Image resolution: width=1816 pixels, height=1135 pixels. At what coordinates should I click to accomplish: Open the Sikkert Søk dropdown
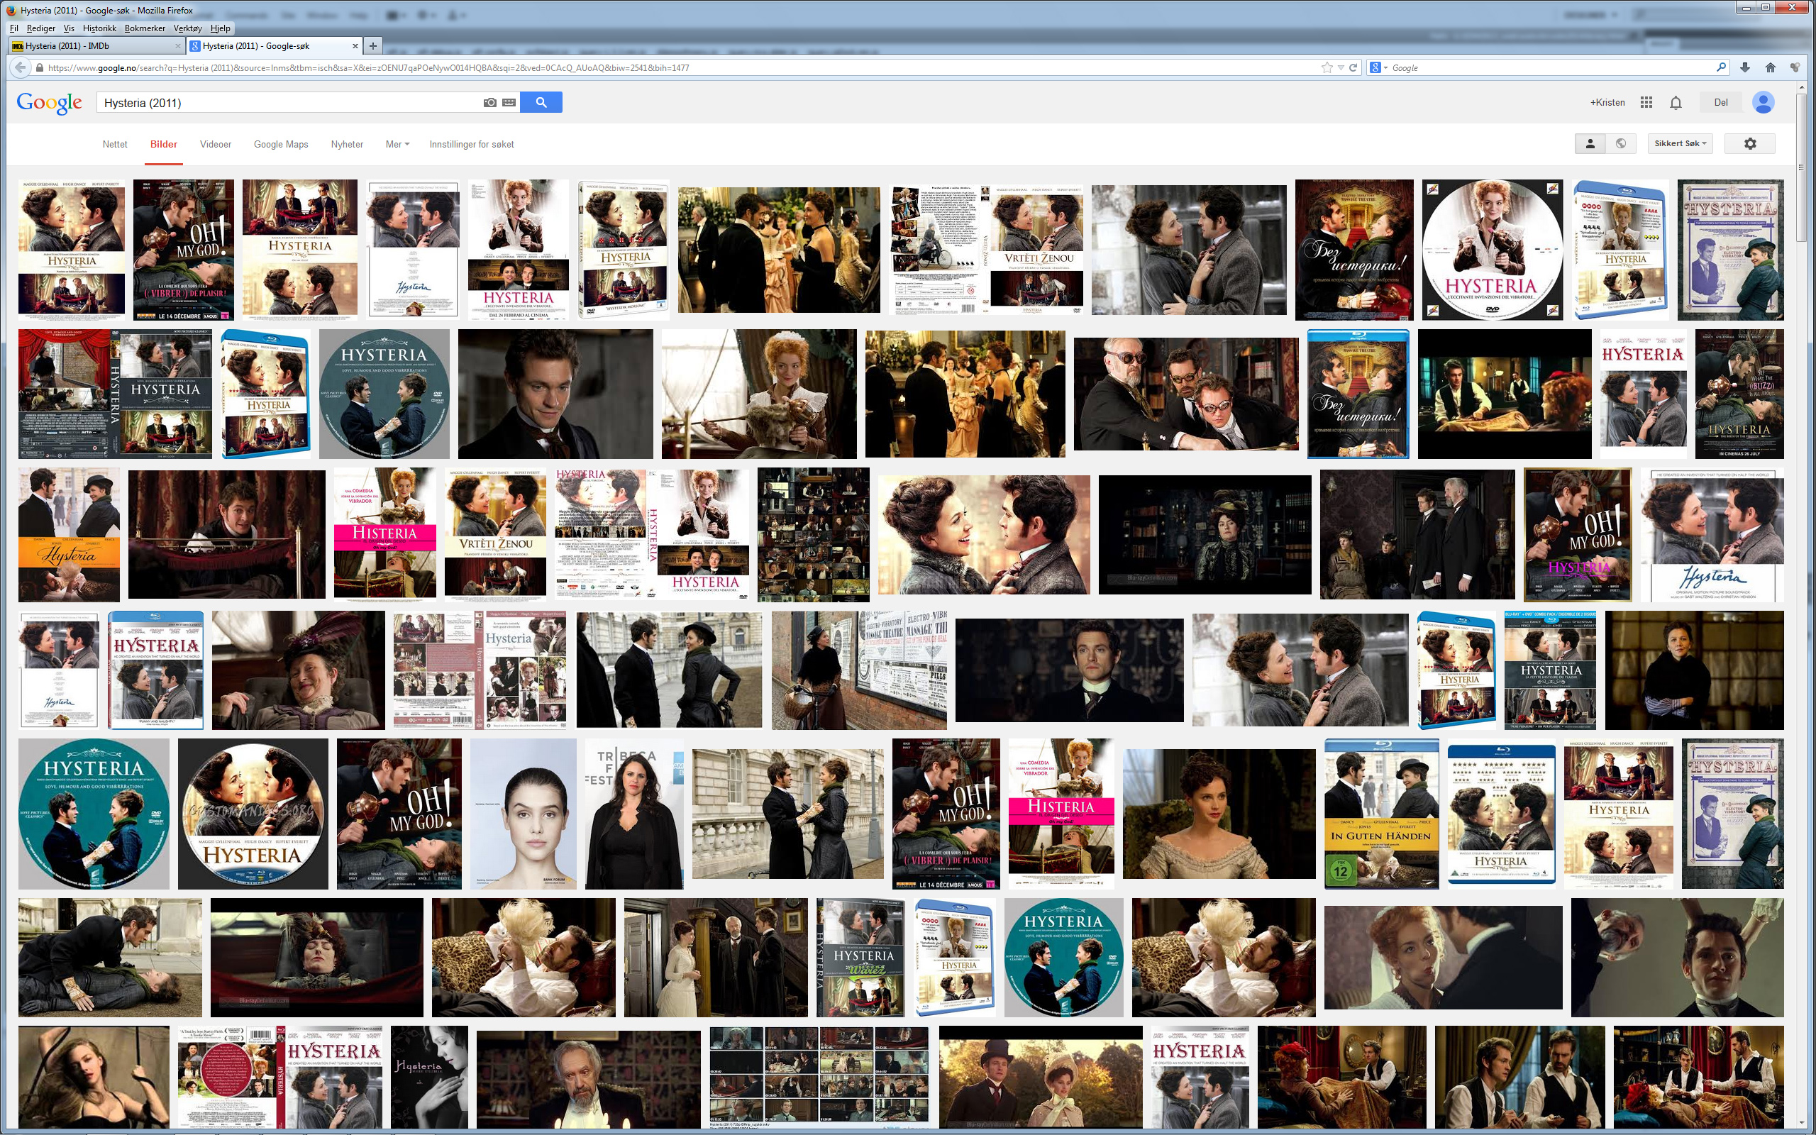pyautogui.click(x=1681, y=143)
